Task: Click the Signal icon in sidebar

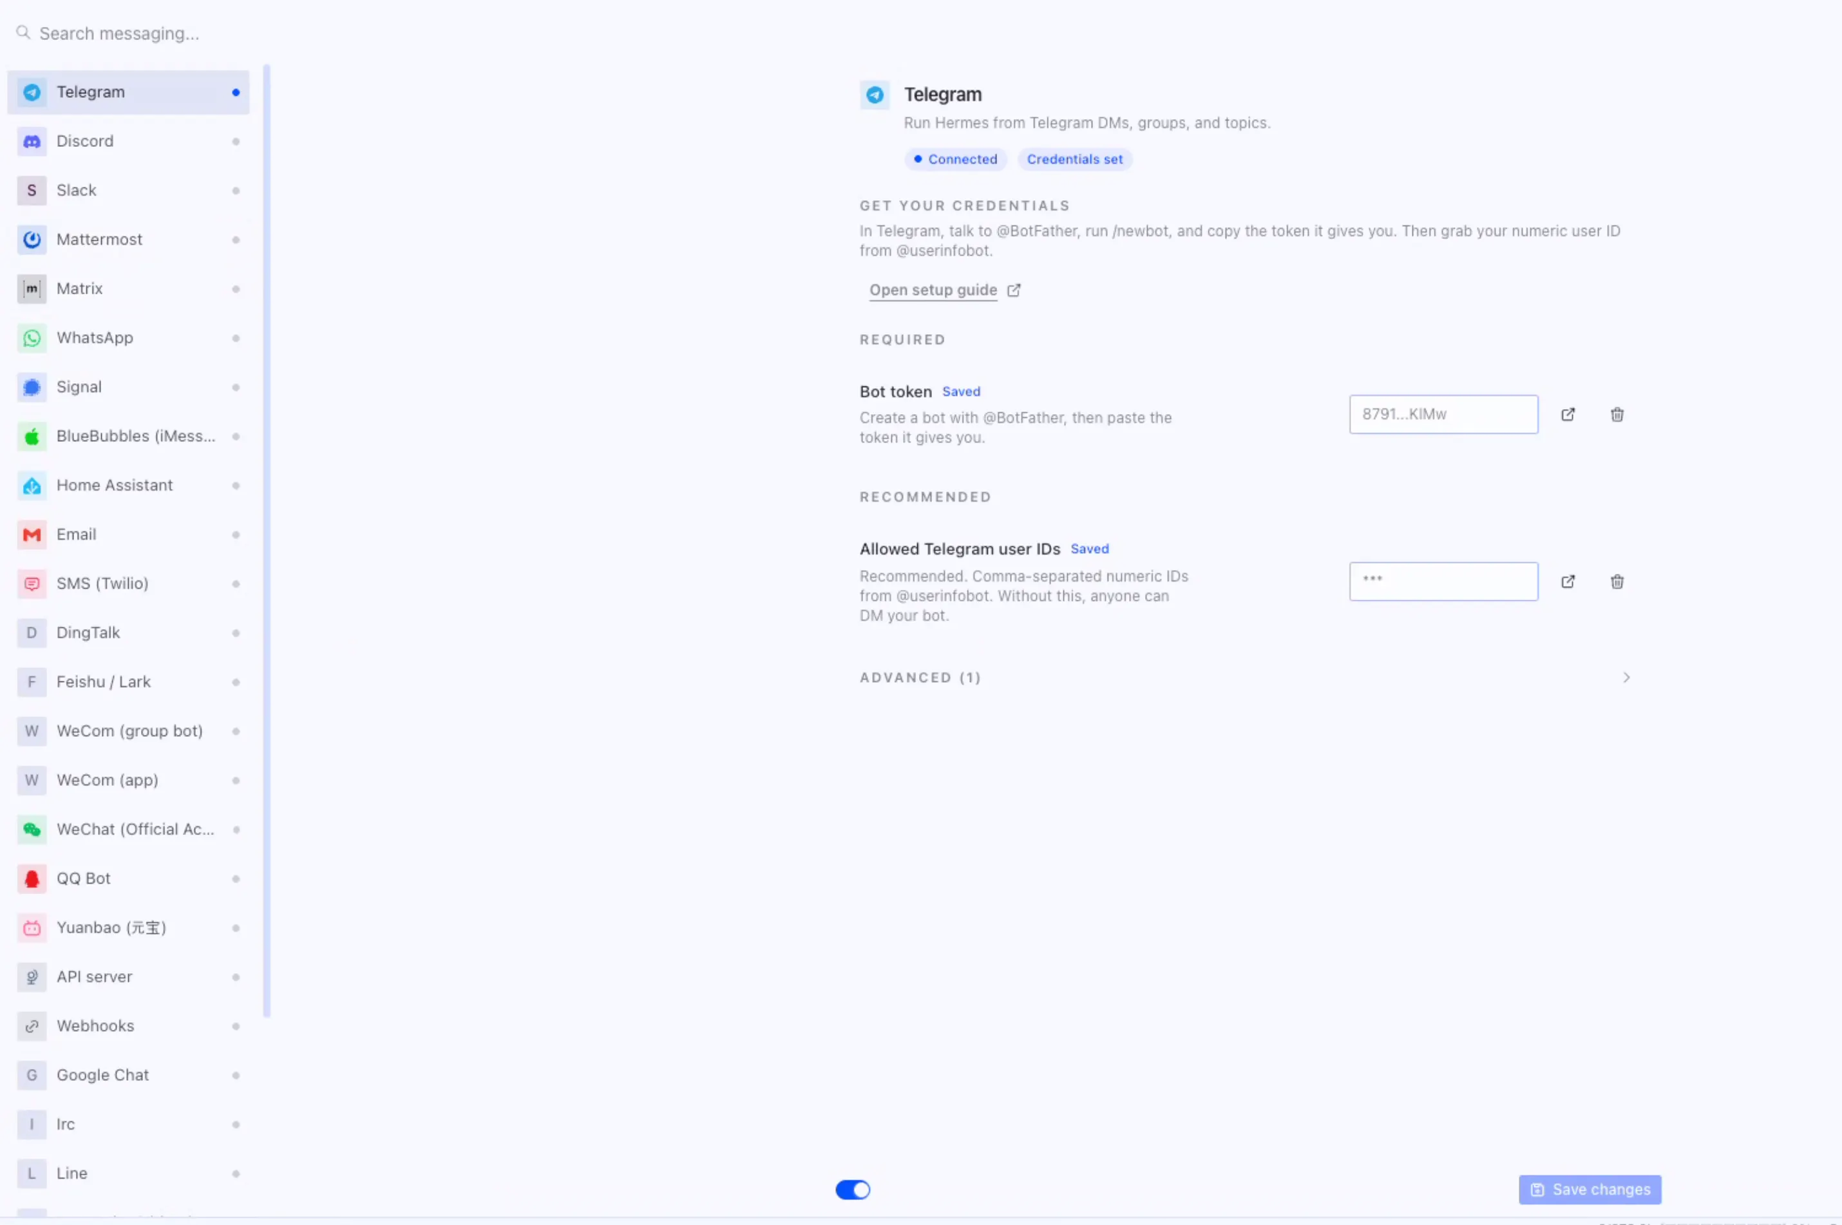Action: pos(32,388)
